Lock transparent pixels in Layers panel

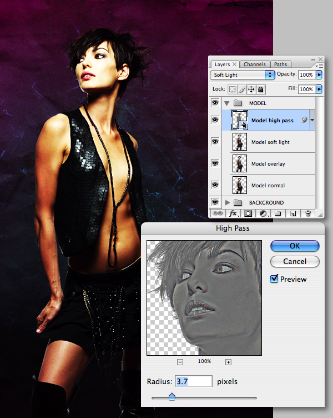pos(232,89)
